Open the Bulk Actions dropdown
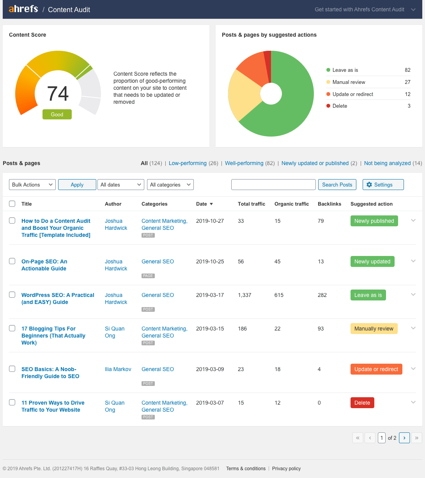 [32, 184]
